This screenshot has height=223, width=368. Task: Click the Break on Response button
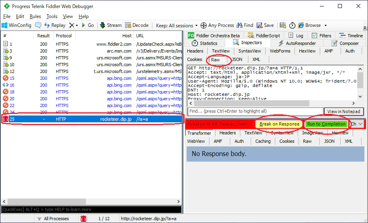[279, 124]
